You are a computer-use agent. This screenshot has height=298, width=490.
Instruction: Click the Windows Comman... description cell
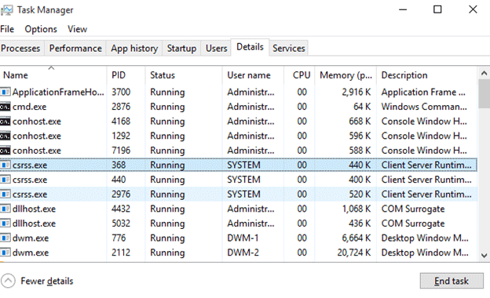click(424, 107)
